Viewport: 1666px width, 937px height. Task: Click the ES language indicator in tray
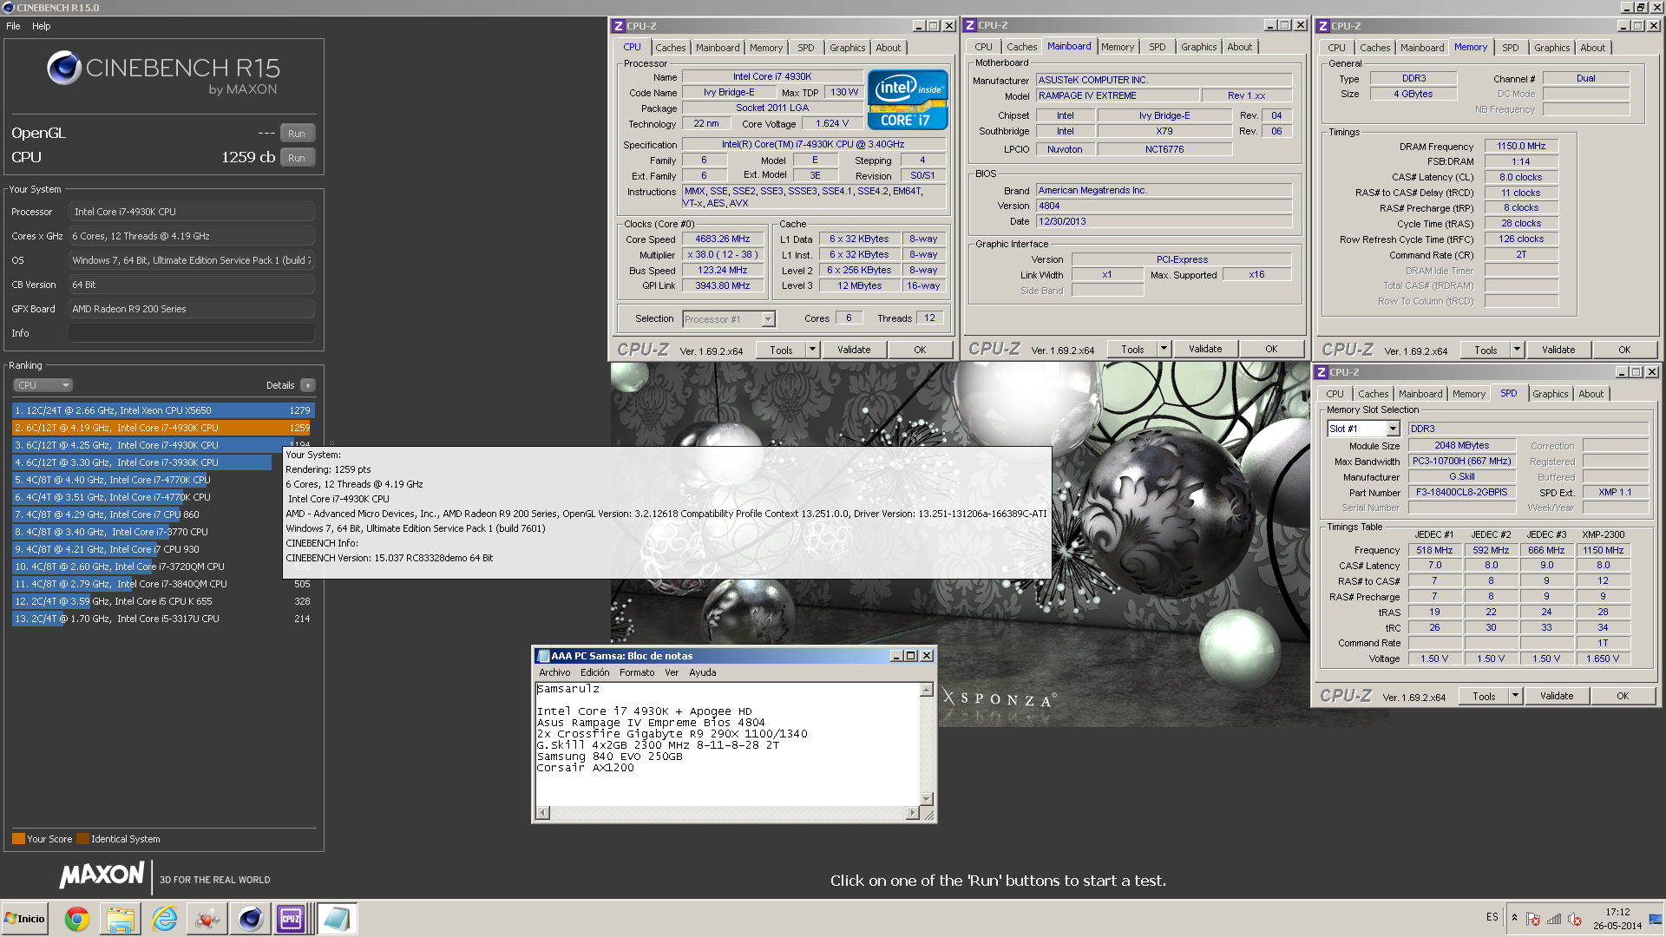(1492, 917)
